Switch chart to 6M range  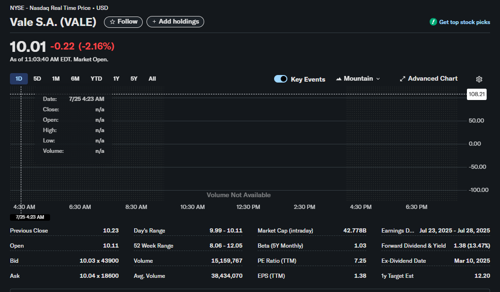(75, 79)
